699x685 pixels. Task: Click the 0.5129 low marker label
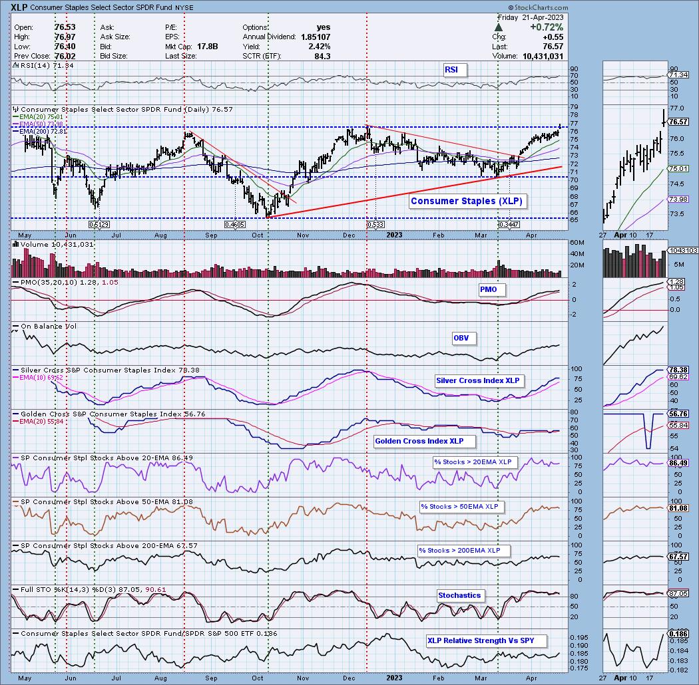click(99, 225)
